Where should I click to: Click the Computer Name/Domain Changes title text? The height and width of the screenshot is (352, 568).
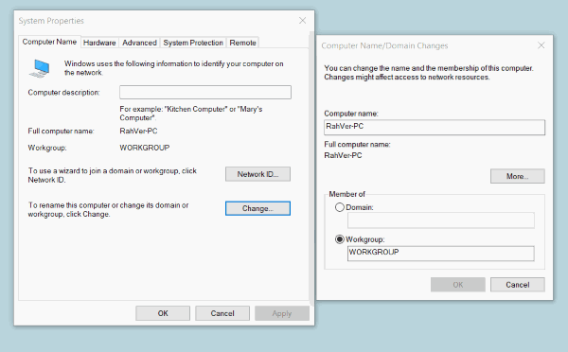384,45
